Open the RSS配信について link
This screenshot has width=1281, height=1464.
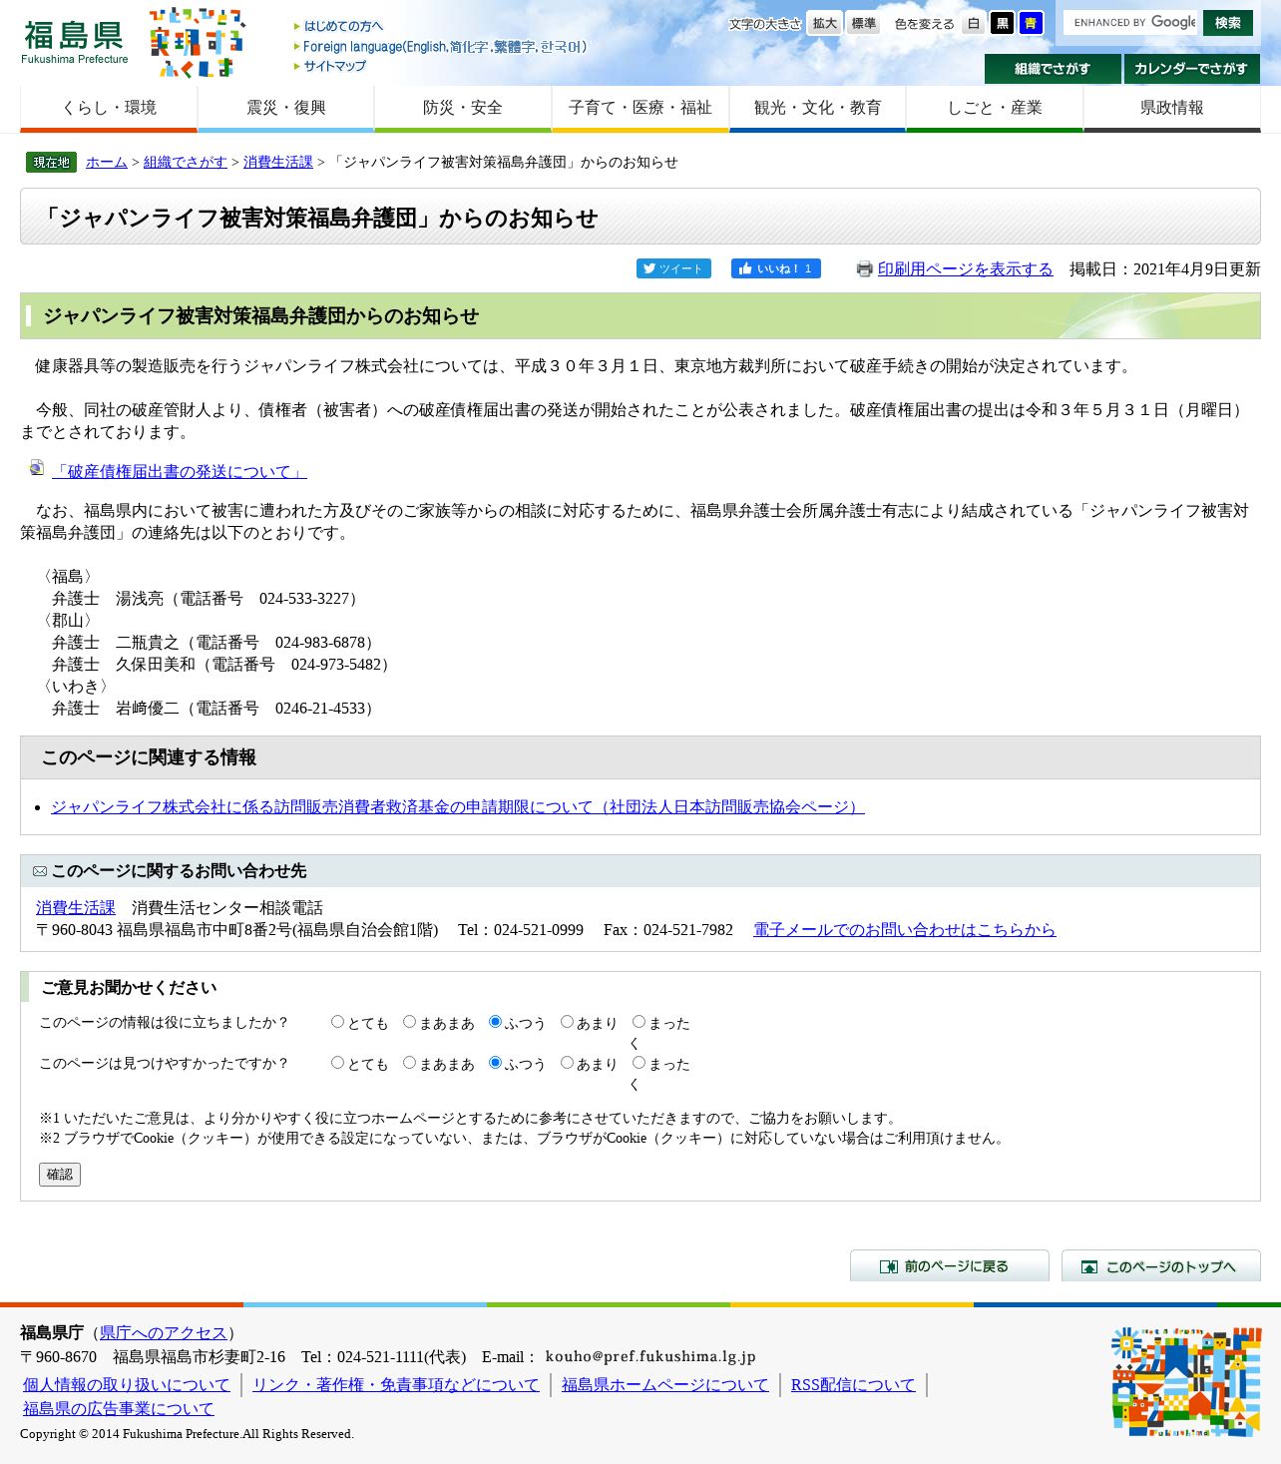(853, 1384)
